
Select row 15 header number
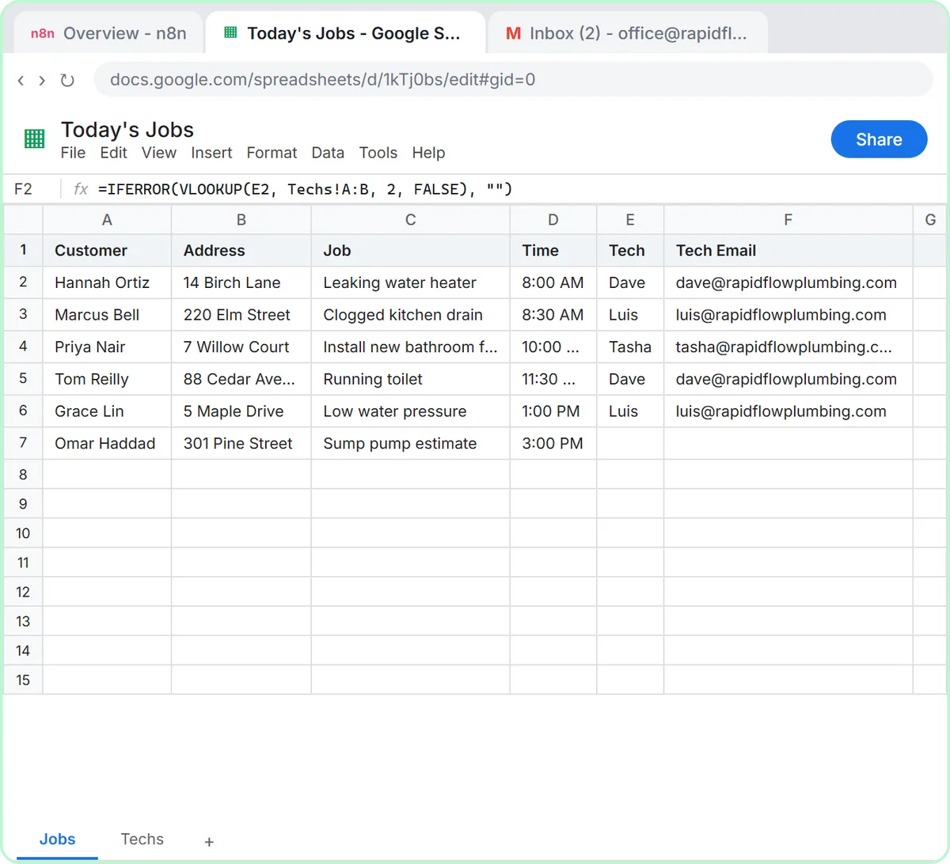[x=23, y=680]
